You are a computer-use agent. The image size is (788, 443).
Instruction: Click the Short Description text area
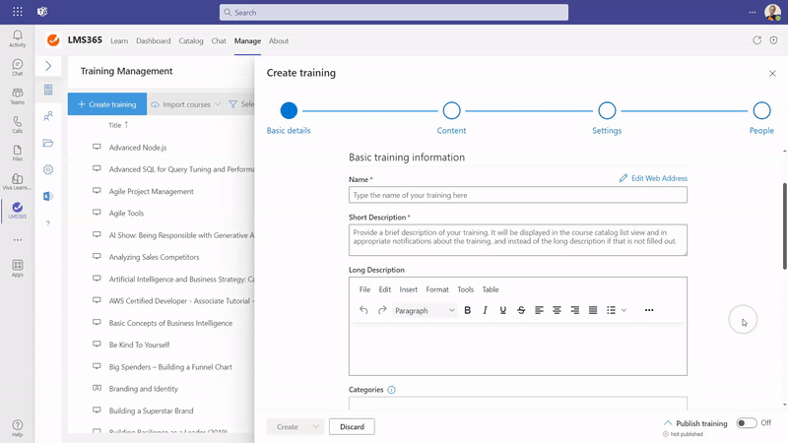tap(518, 239)
